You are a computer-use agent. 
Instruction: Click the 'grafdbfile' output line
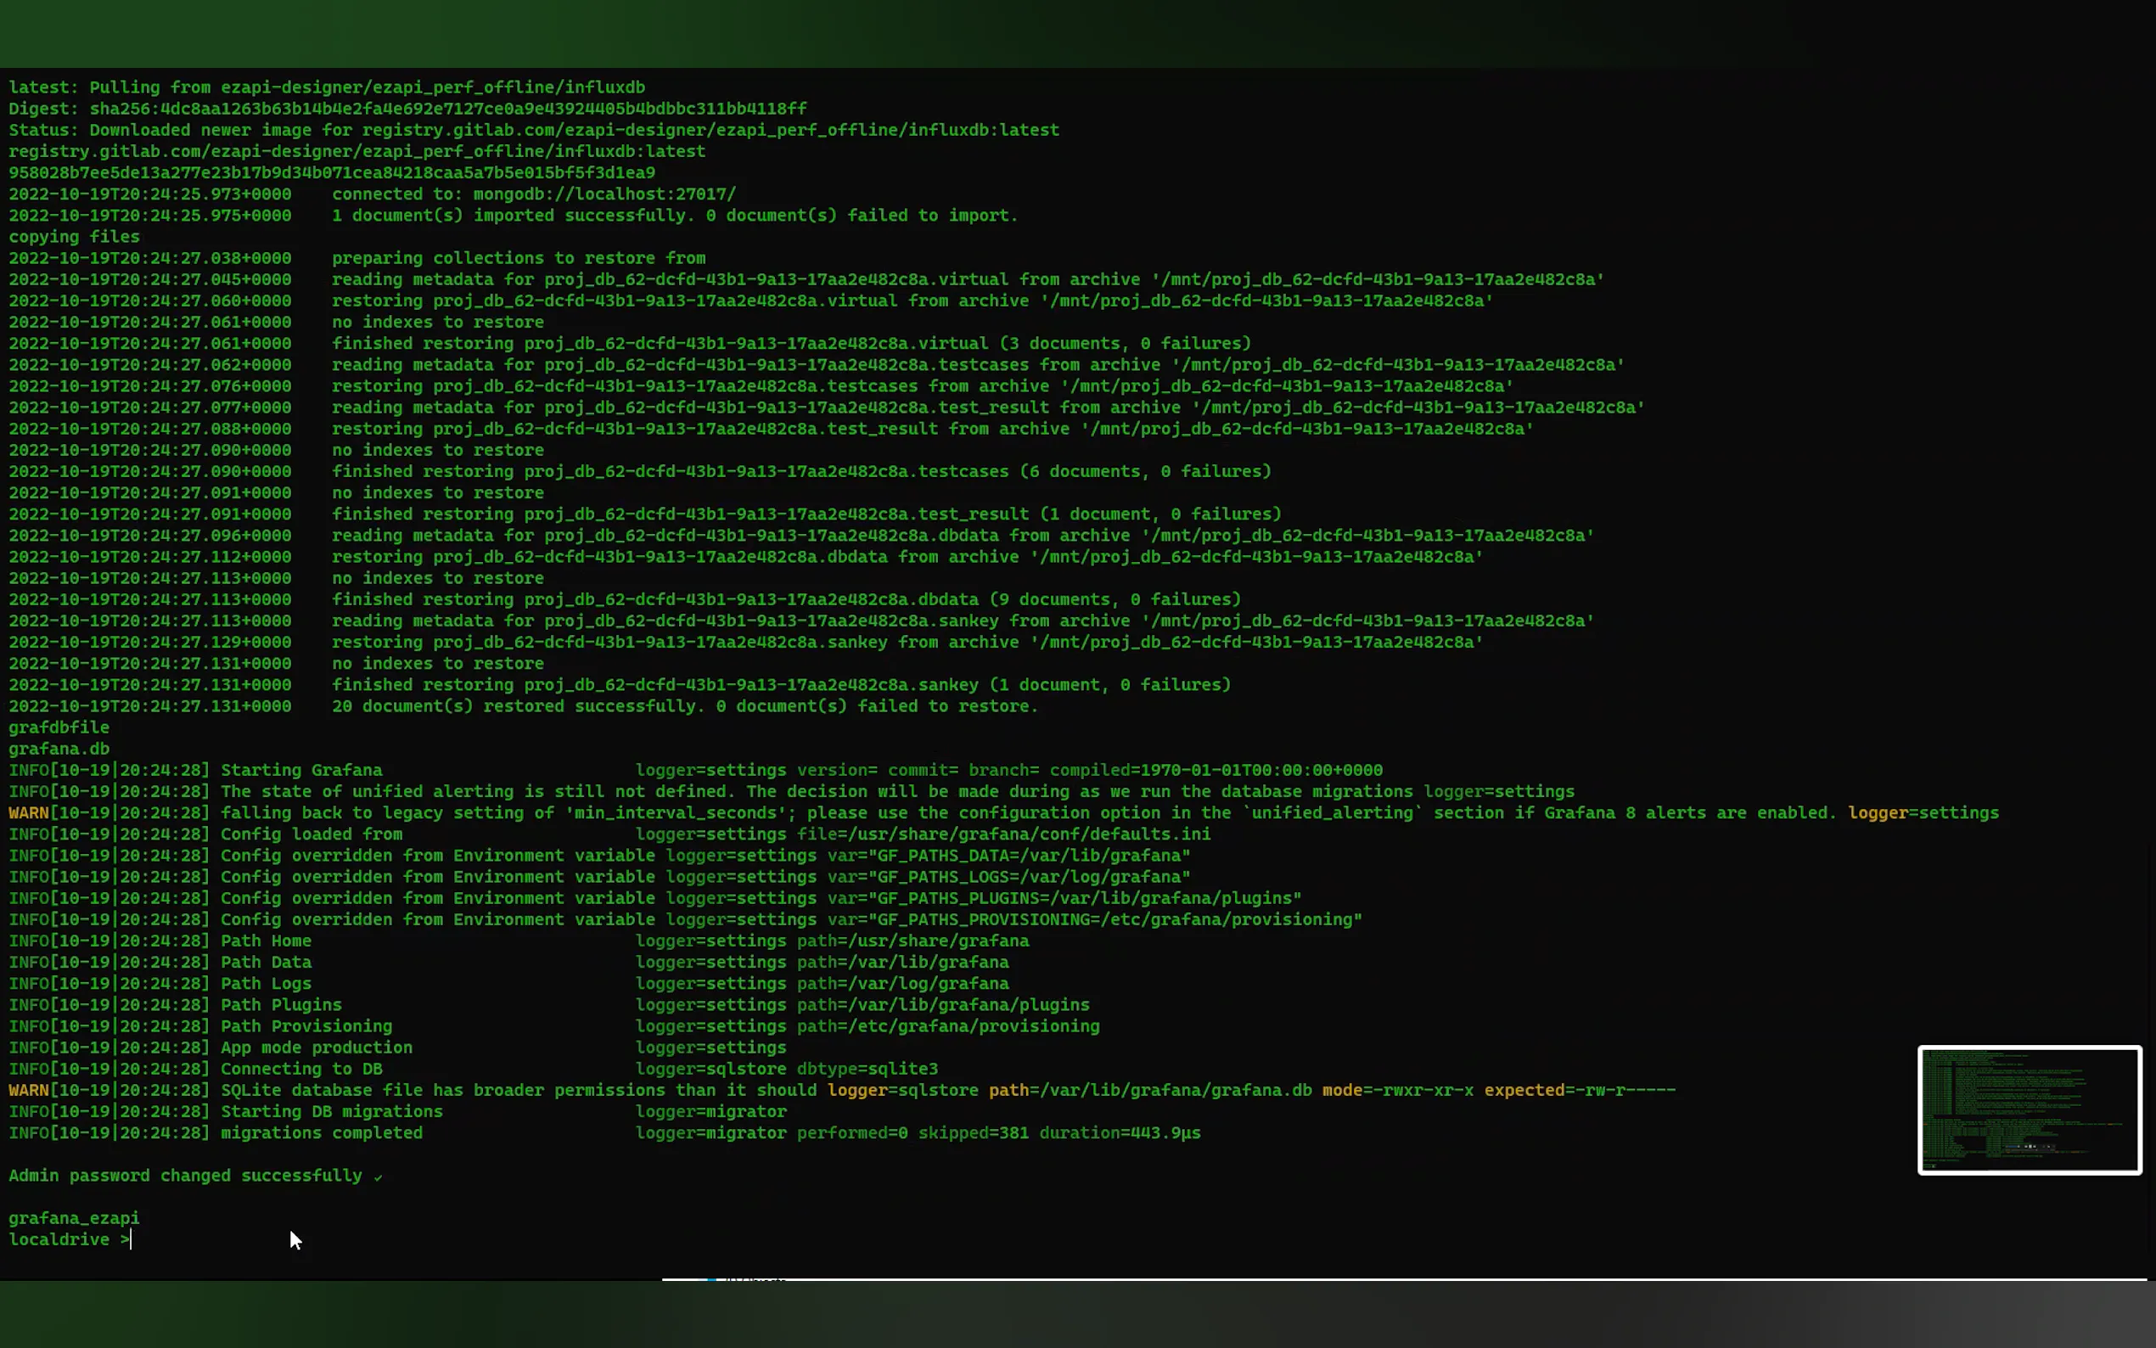[59, 727]
